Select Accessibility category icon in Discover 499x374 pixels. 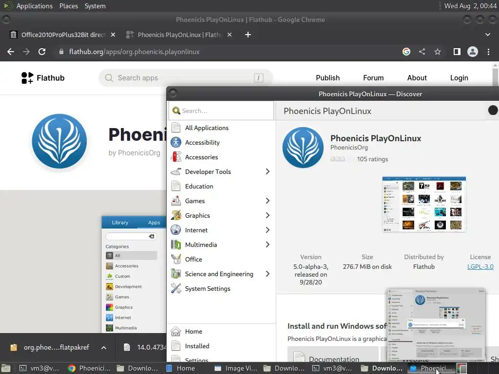point(176,143)
